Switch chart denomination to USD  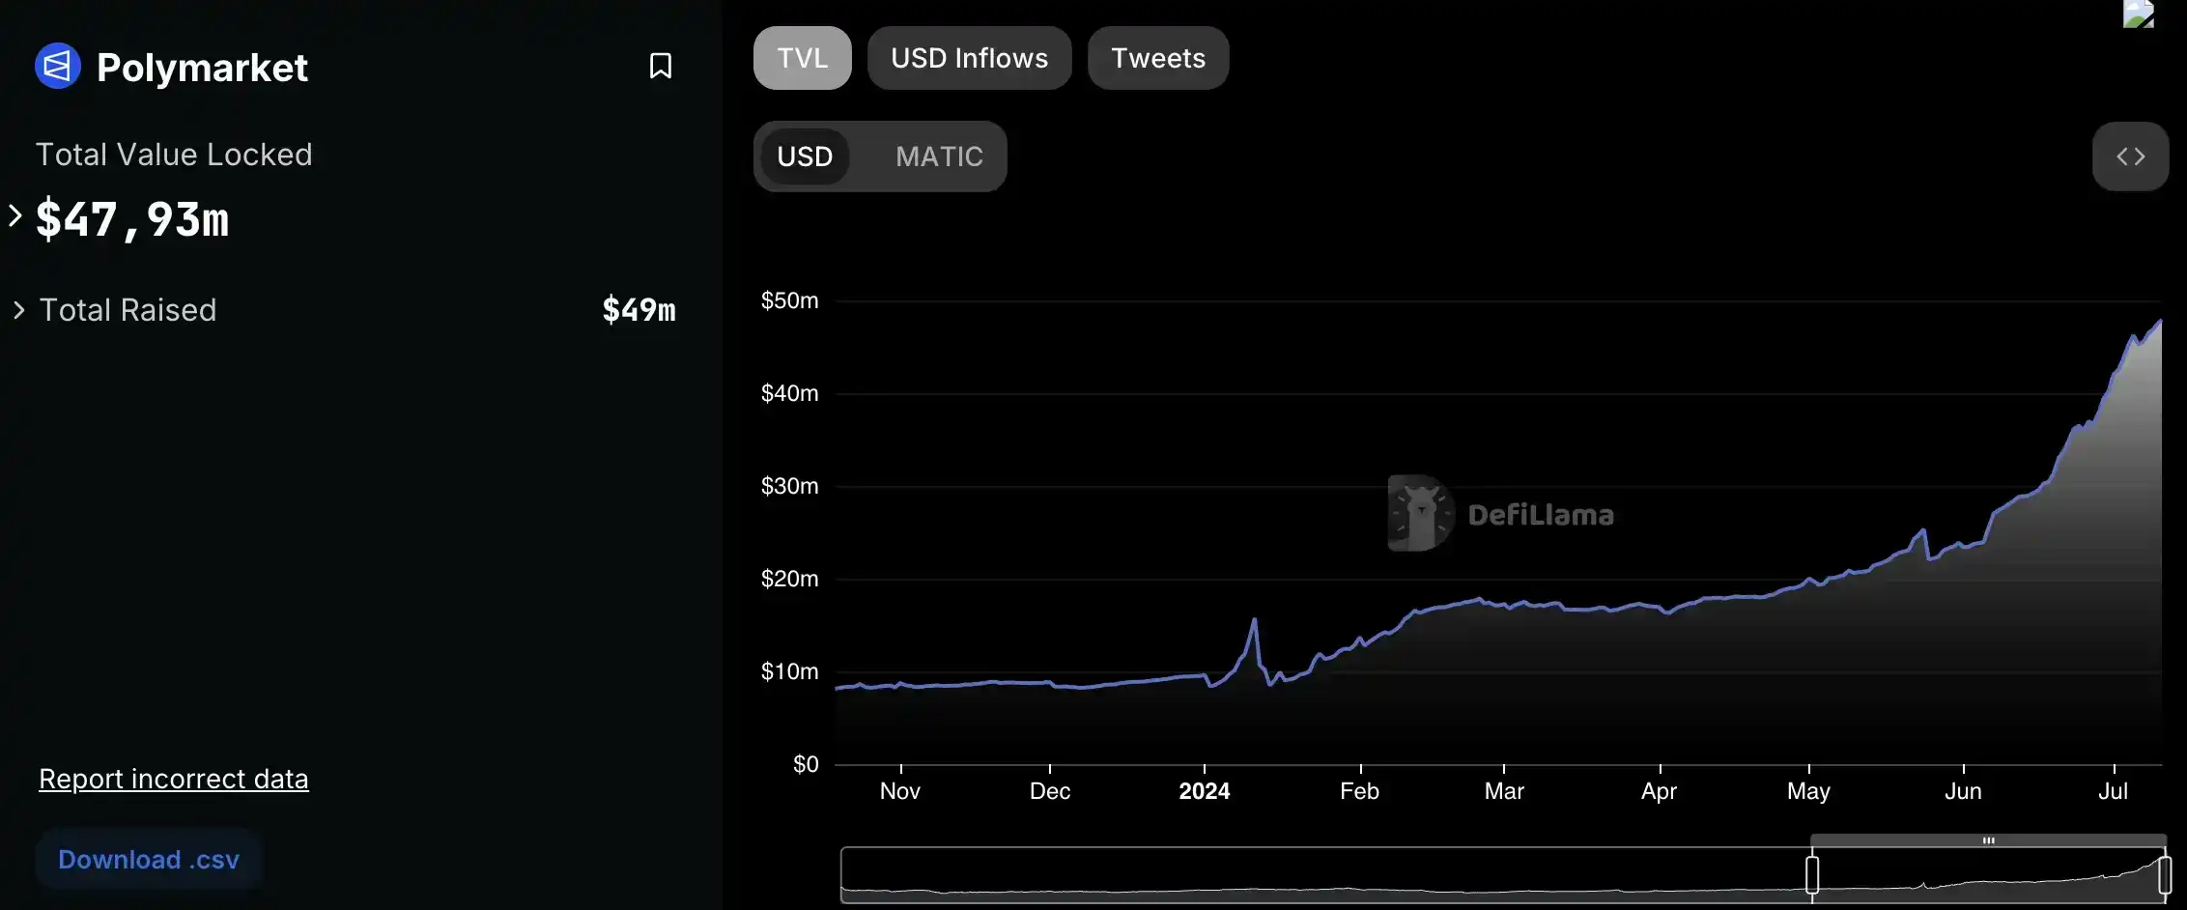805,156
